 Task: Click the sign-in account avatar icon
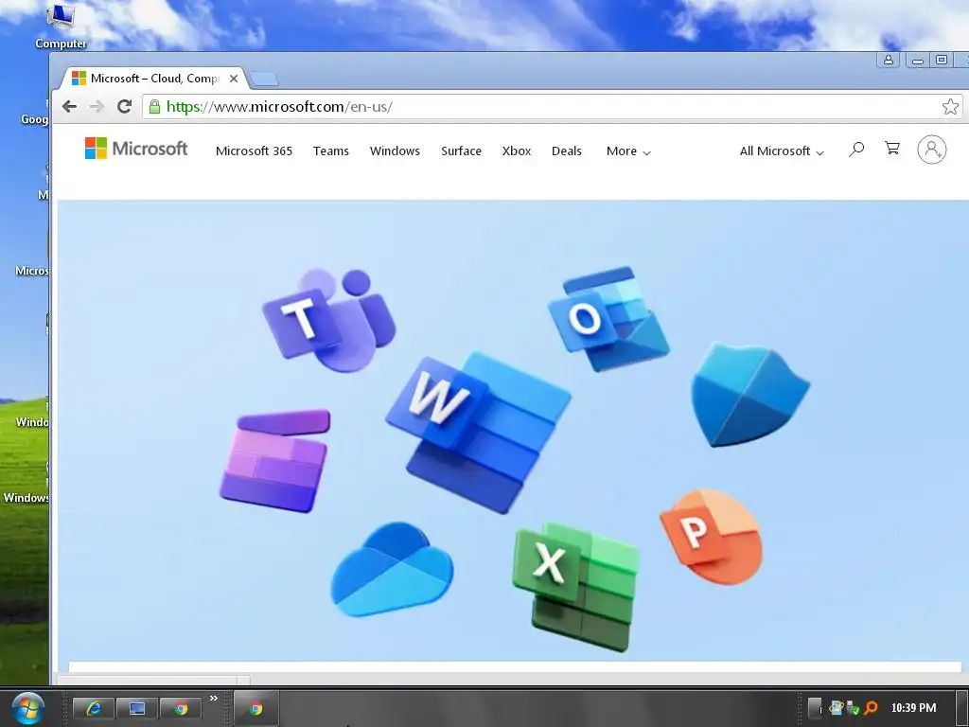click(932, 150)
